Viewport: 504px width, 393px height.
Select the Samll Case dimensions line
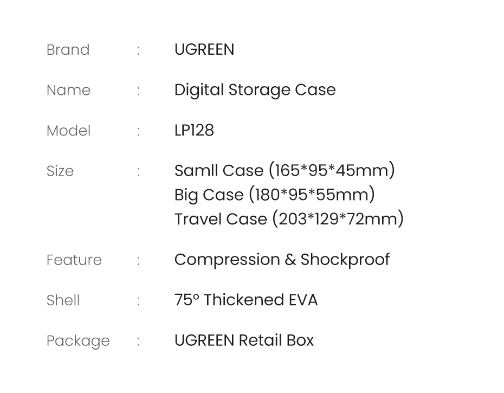point(285,171)
